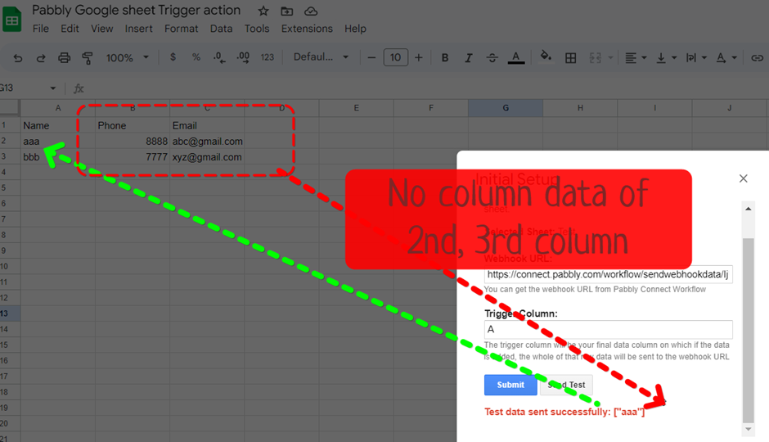Click the Redo arrow icon
The width and height of the screenshot is (769, 442).
tap(41, 58)
